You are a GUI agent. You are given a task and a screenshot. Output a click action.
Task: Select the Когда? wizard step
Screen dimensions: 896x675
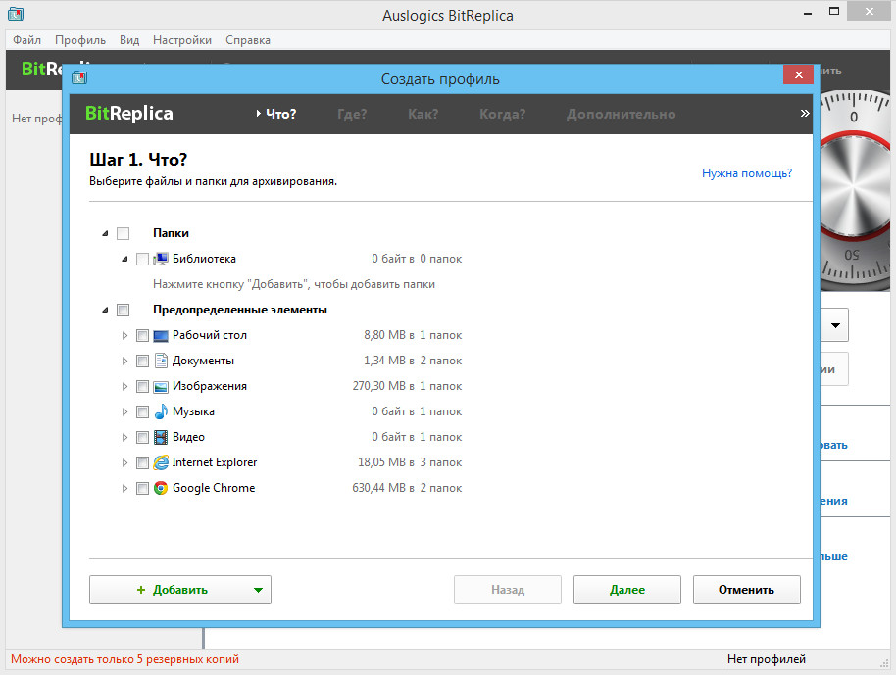point(502,114)
